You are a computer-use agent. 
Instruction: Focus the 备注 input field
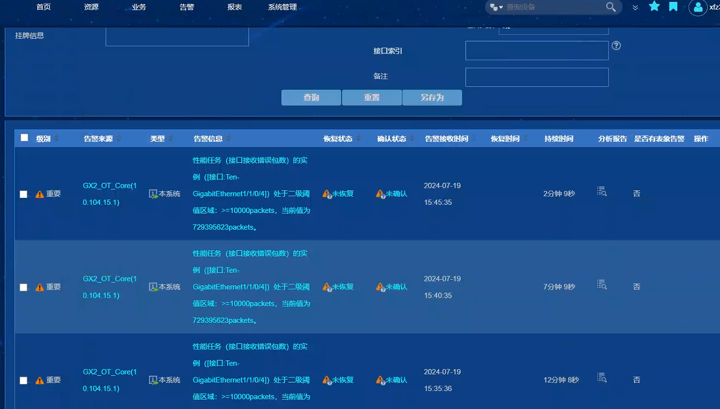(537, 77)
